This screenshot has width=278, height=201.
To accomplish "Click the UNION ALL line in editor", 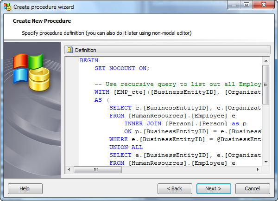I will tap(125, 147).
